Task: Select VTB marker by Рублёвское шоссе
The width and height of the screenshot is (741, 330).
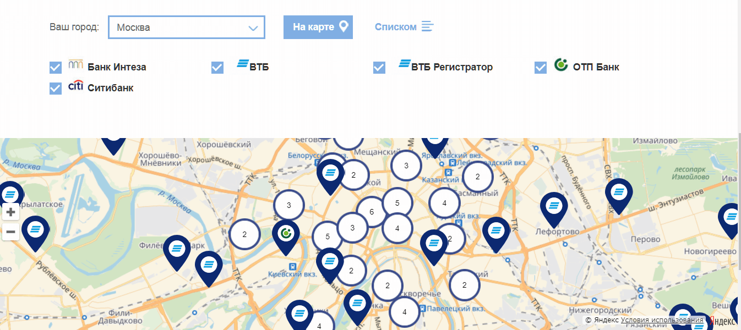Action: click(x=35, y=230)
